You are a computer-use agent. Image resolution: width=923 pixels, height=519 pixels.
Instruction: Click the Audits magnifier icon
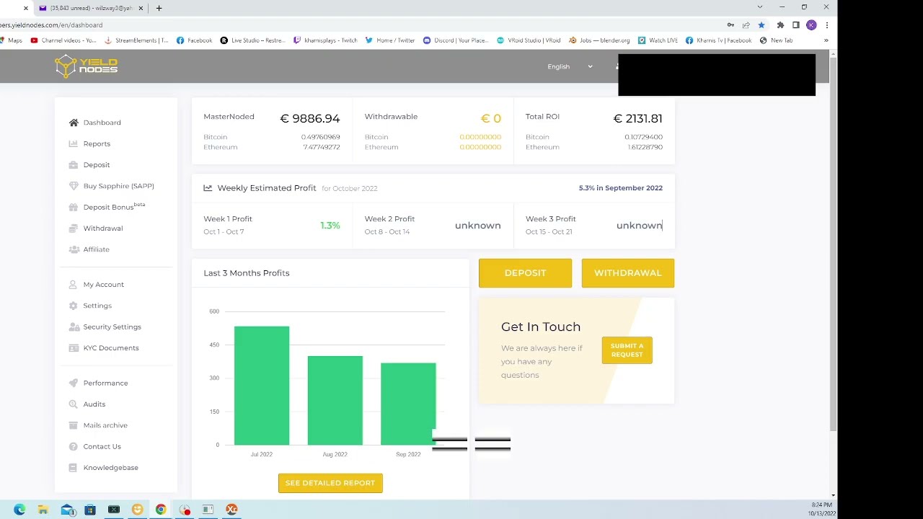click(x=74, y=404)
